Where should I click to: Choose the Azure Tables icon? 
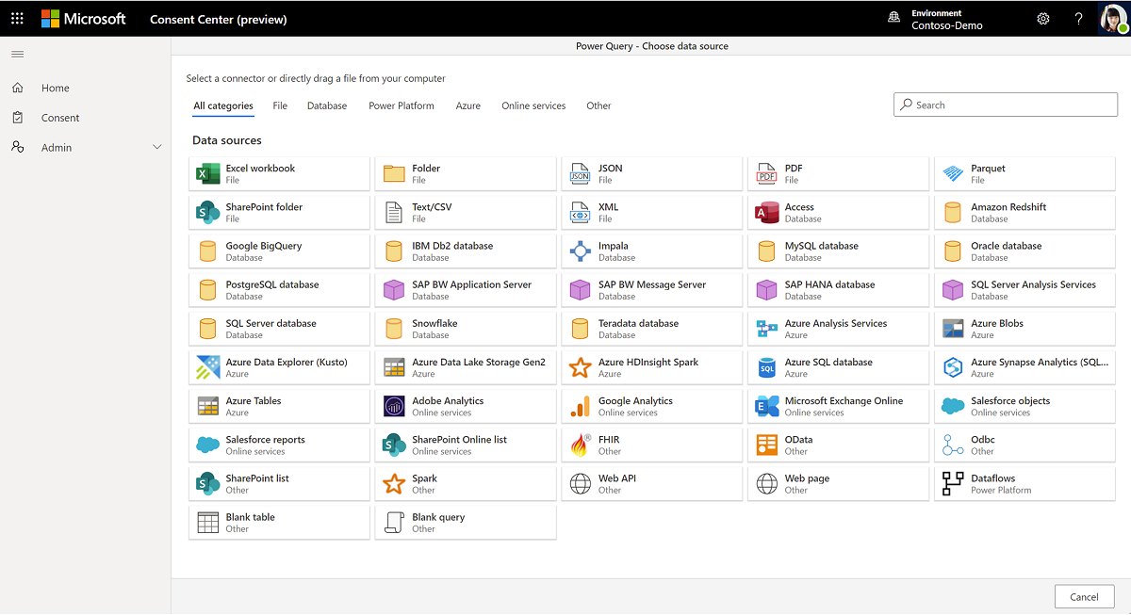pos(207,406)
